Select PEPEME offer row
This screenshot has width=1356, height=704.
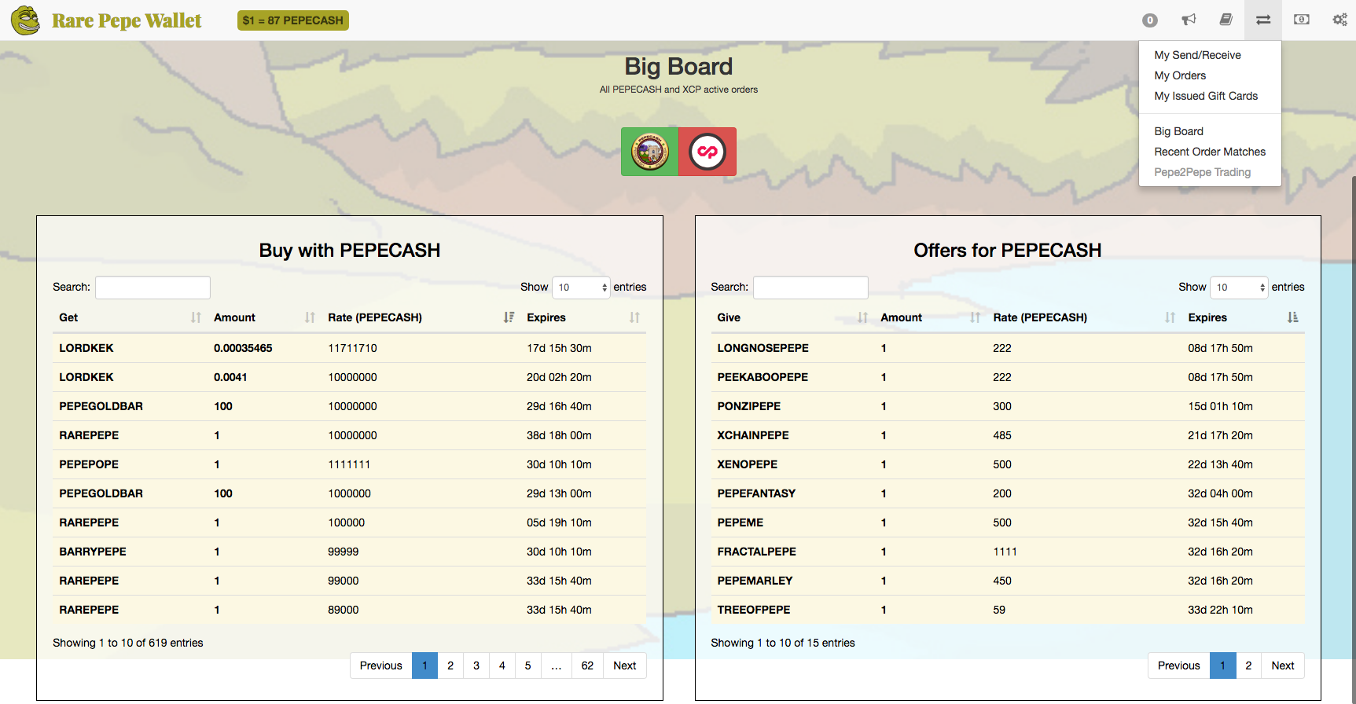coord(1008,522)
